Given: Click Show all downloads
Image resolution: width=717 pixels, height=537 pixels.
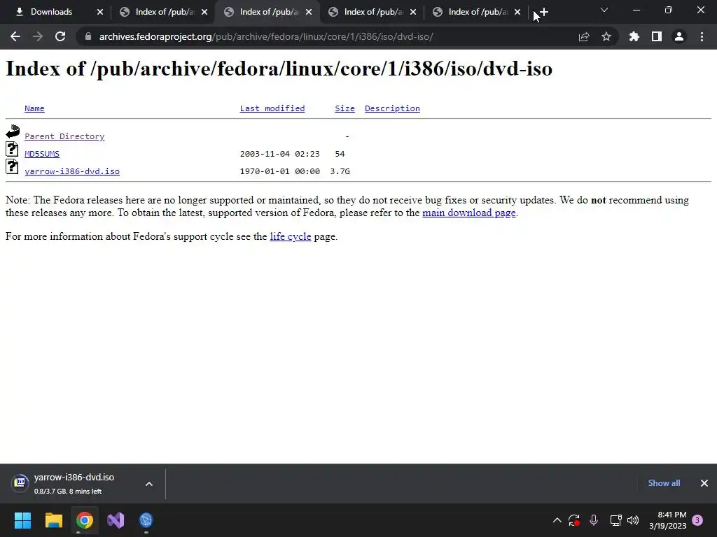Looking at the screenshot, I should 664,483.
